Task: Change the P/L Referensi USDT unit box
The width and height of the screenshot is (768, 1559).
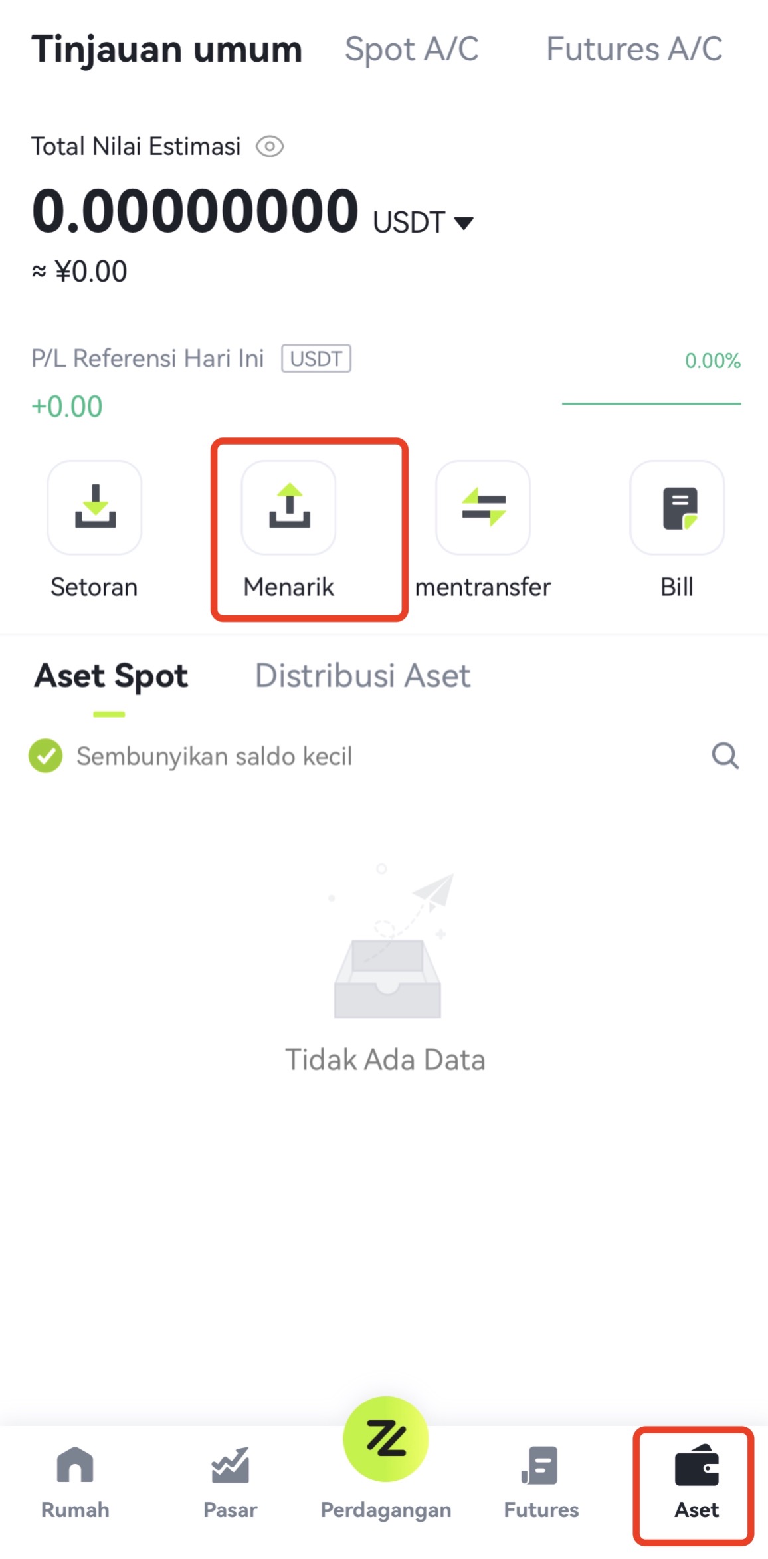Action: point(316,359)
